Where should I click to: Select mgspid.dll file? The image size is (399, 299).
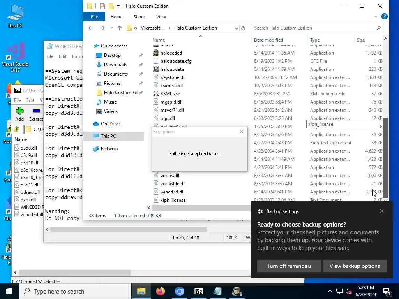[171, 102]
